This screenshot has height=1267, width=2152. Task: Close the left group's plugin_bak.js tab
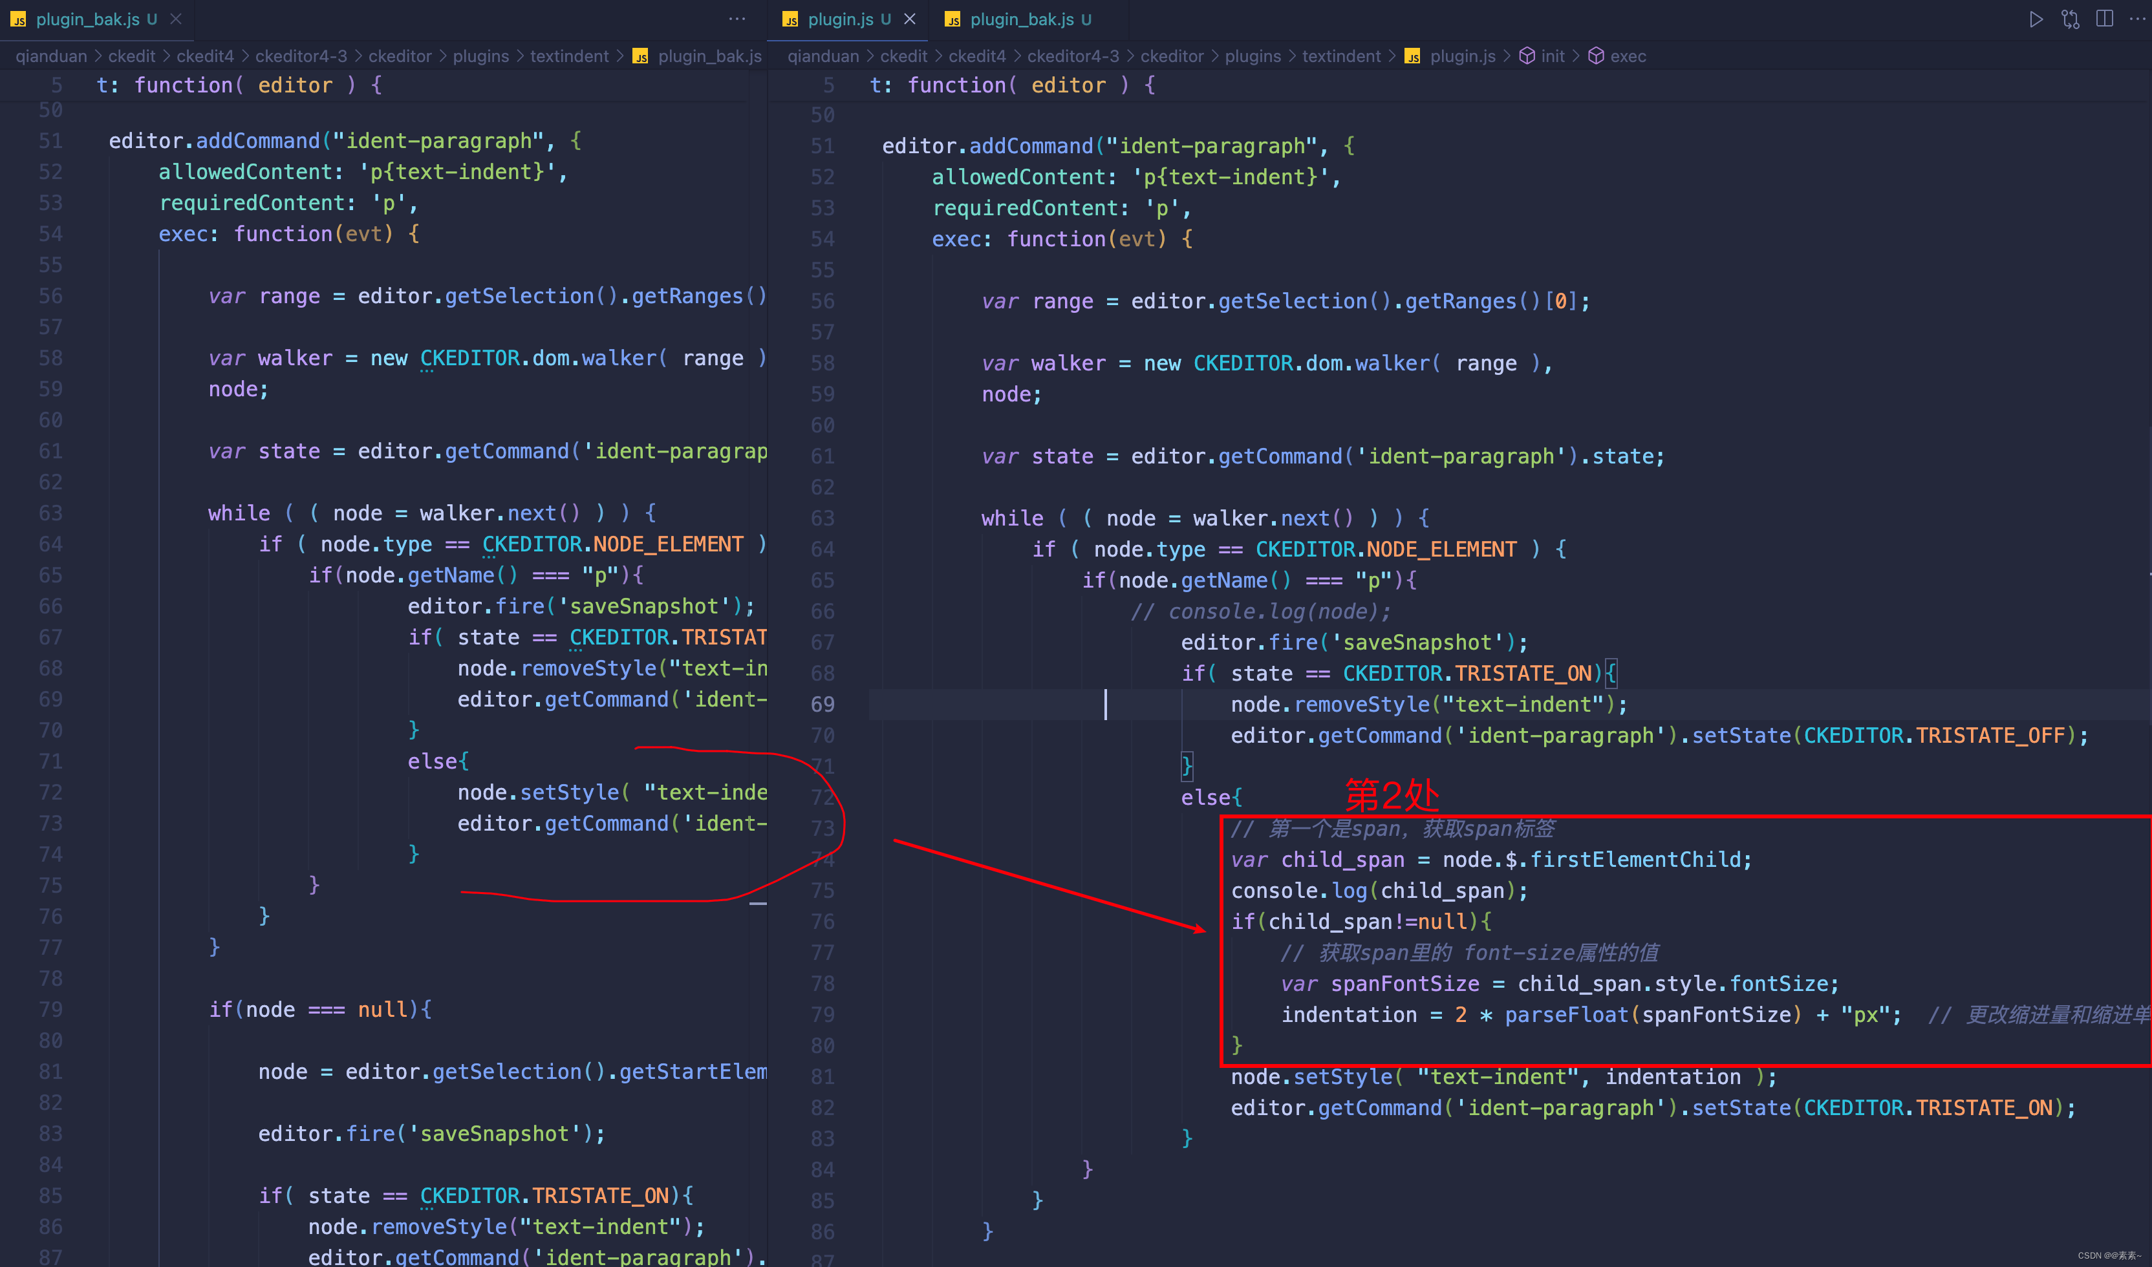coord(176,19)
